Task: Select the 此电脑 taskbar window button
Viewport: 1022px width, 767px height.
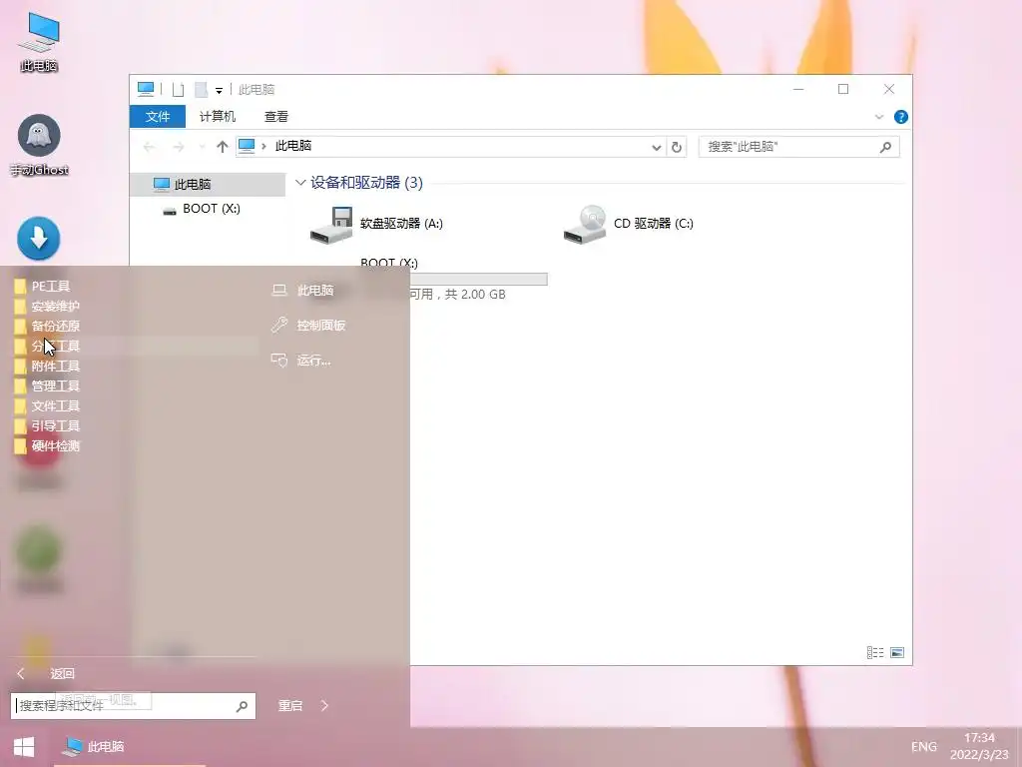Action: pos(129,747)
